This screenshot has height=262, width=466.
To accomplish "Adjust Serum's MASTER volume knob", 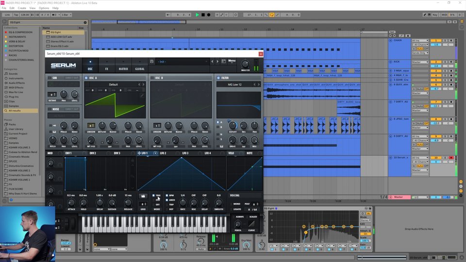I will point(245,64).
